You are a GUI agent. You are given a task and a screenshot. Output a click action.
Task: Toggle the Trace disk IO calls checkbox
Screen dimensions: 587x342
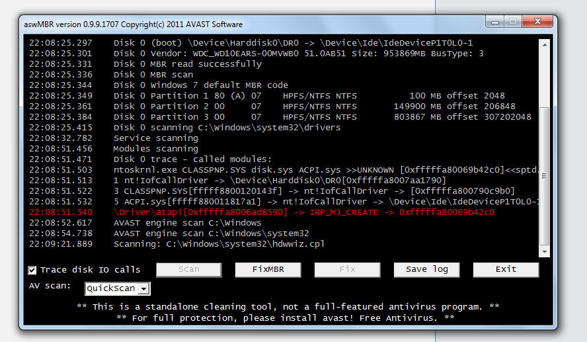pyautogui.click(x=32, y=270)
